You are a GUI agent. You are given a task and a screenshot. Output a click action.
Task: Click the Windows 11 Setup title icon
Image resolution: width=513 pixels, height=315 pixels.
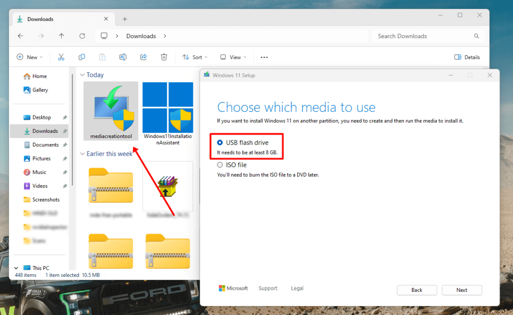[x=207, y=75]
